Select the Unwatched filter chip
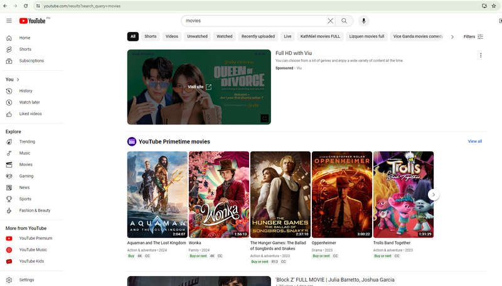This screenshot has height=286, width=502. pos(197,36)
